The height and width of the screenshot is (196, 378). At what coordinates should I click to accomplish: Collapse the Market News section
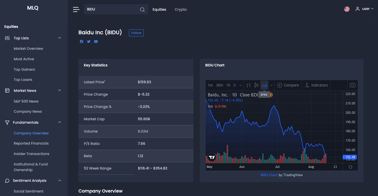click(60, 91)
